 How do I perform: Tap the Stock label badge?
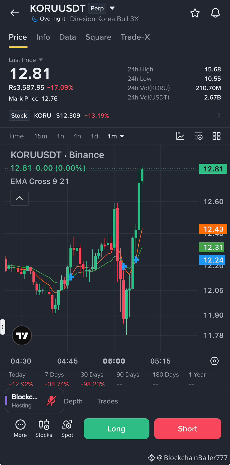[19, 115]
